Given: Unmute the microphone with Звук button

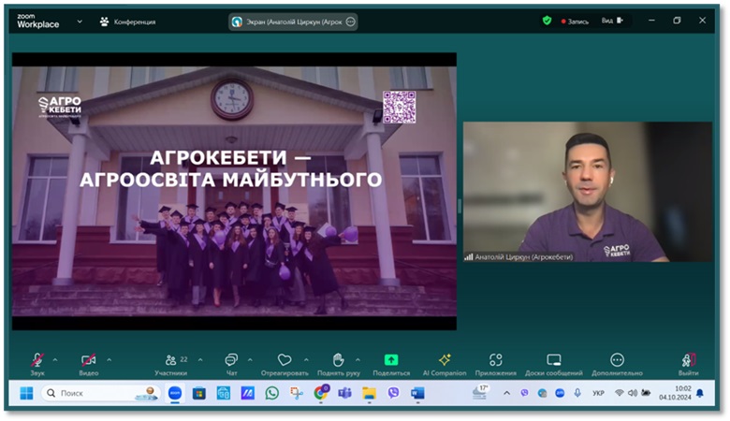Looking at the screenshot, I should [x=37, y=364].
